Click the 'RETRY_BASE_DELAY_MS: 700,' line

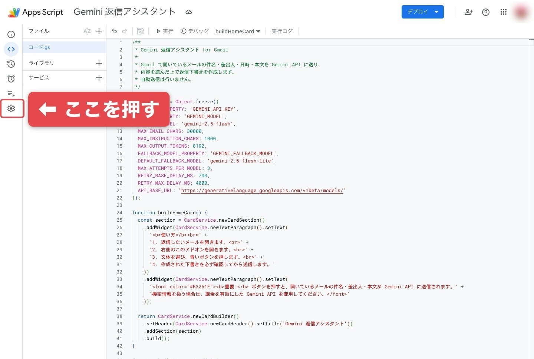(174, 176)
